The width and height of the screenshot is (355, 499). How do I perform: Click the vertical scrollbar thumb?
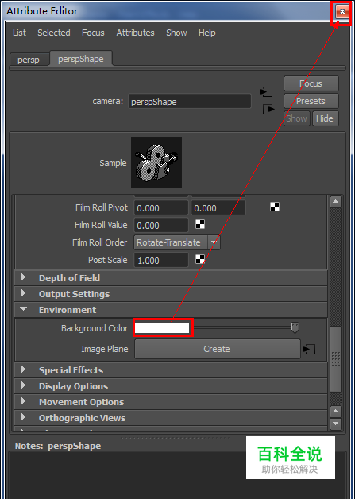[336, 360]
